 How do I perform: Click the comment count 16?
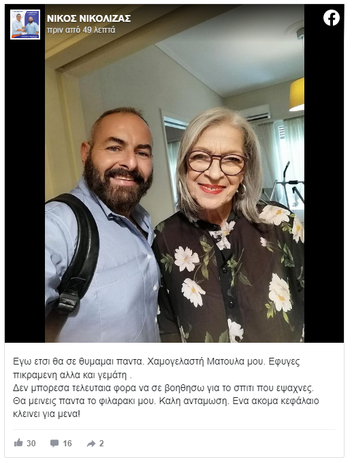click(67, 443)
